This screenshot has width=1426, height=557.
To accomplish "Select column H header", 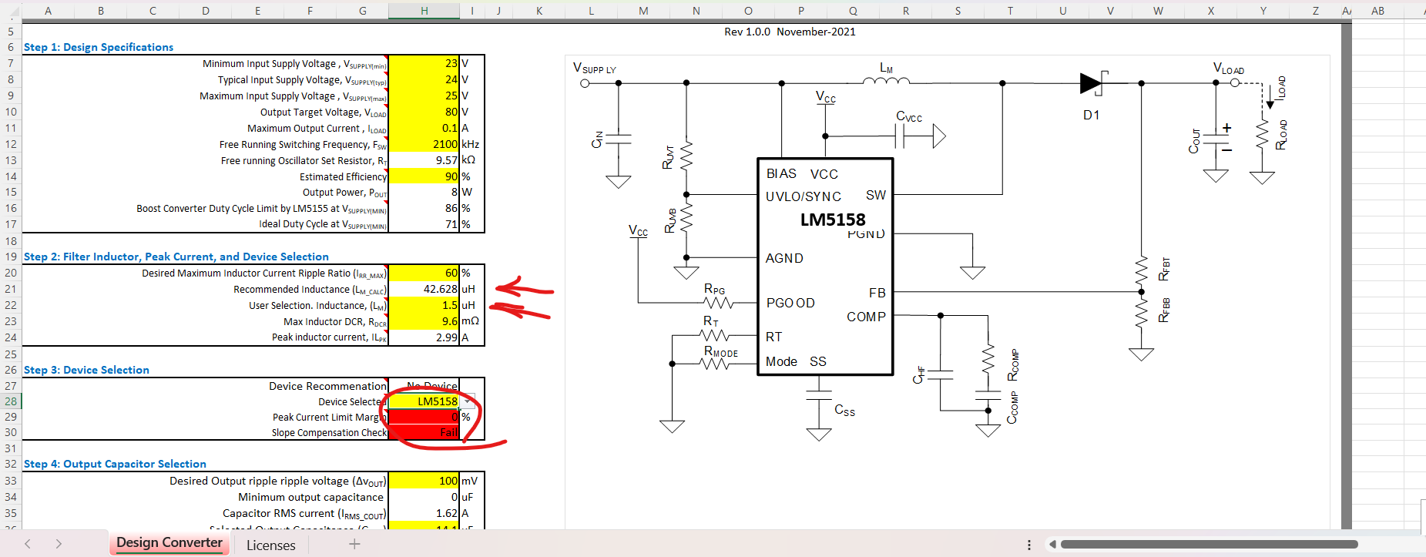I will [x=424, y=11].
